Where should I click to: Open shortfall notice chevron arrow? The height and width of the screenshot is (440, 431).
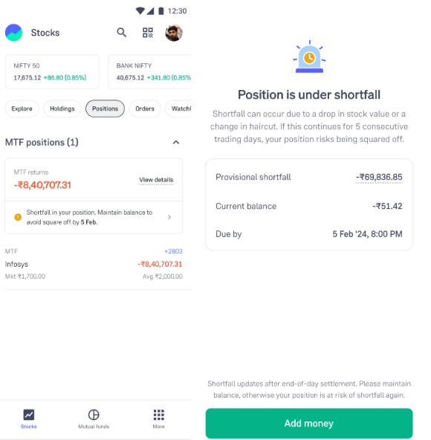click(169, 217)
